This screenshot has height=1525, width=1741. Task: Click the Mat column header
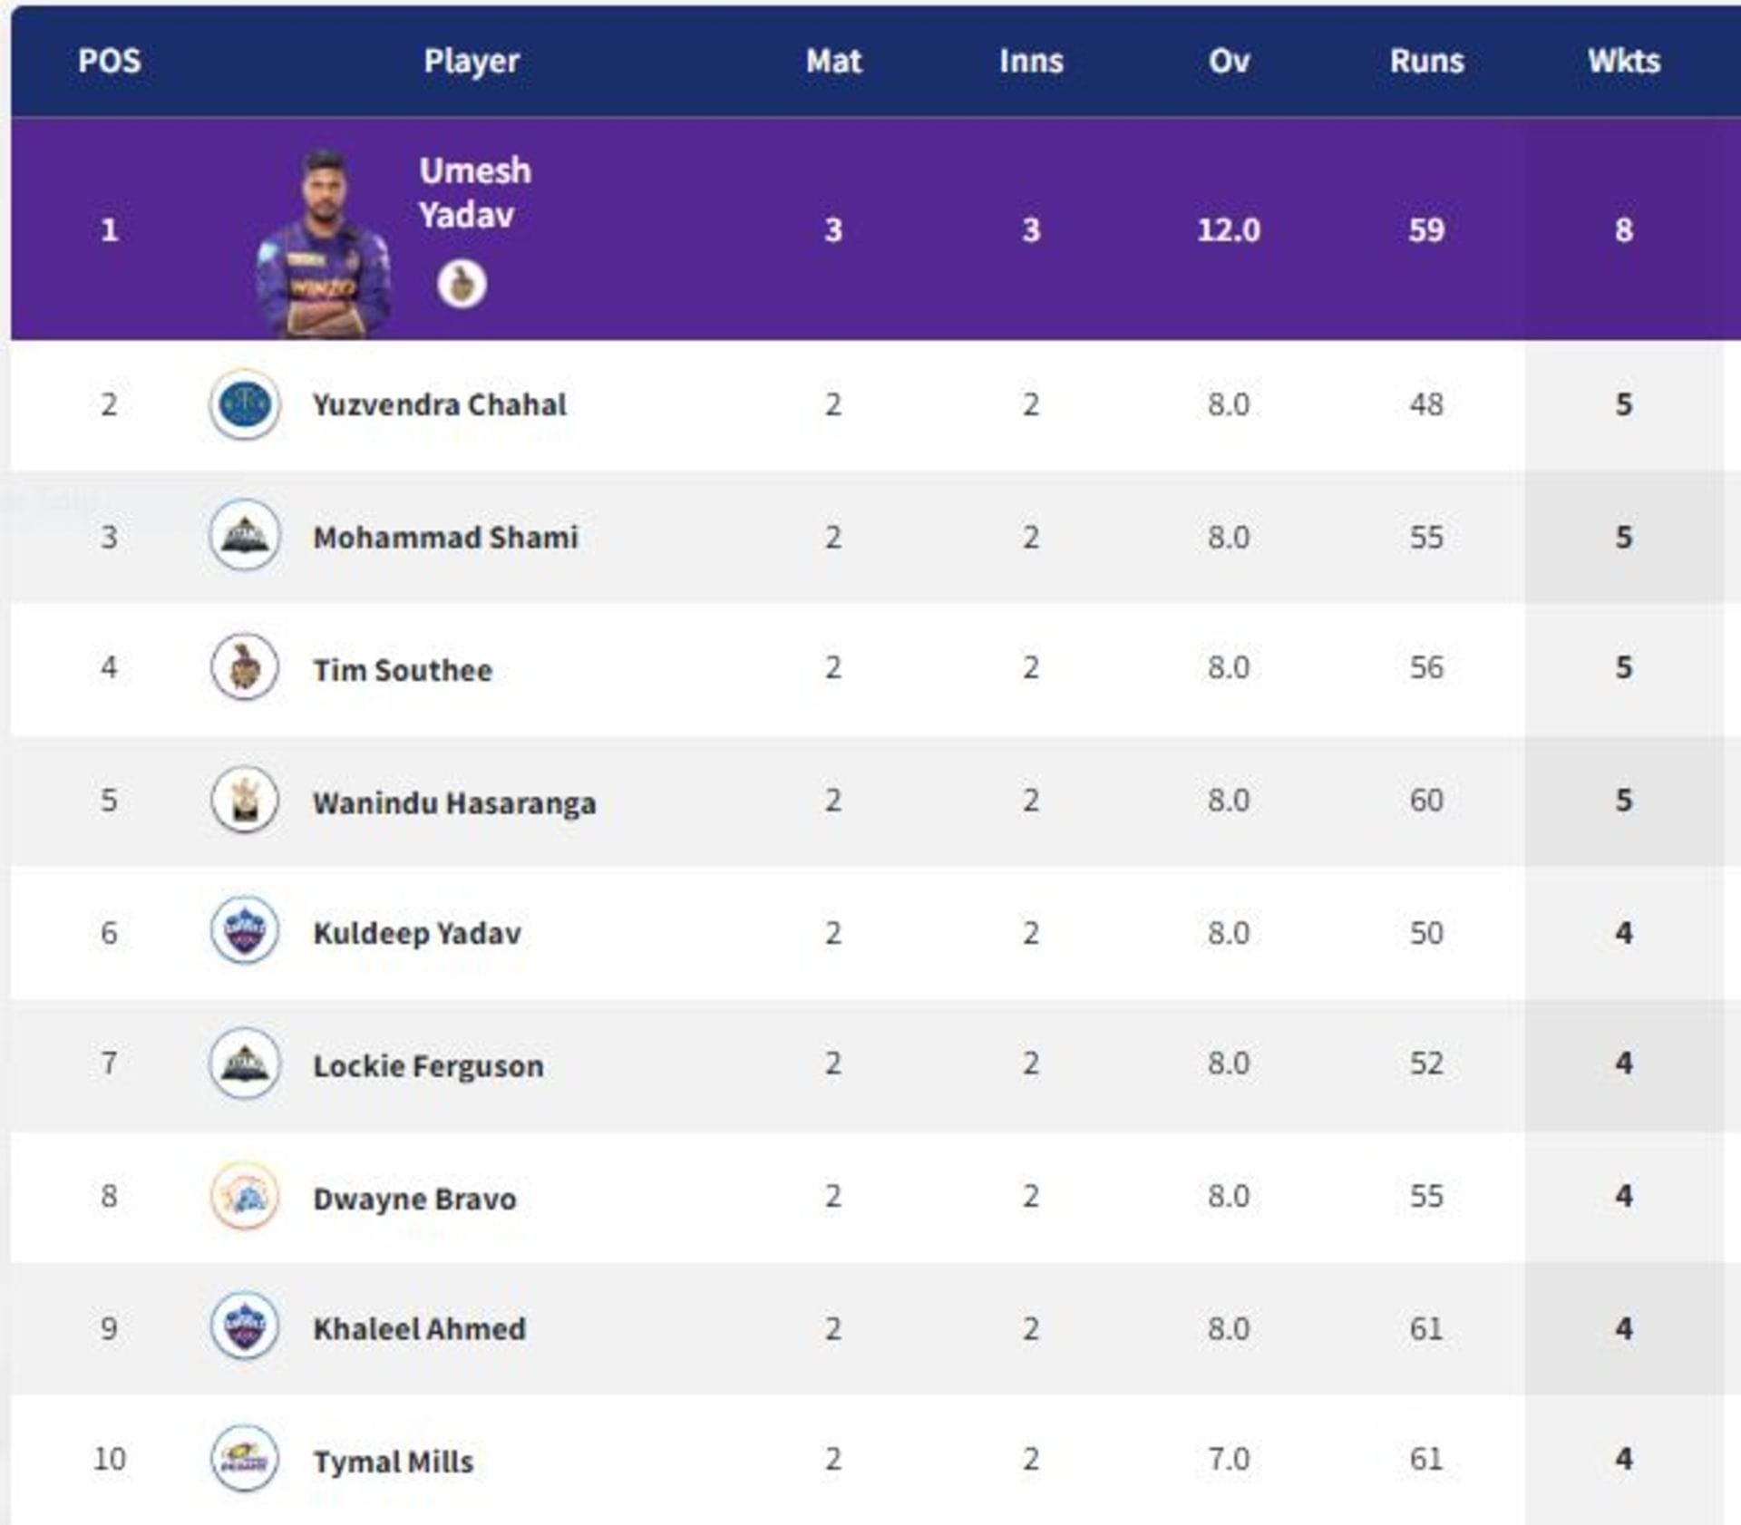point(833,62)
